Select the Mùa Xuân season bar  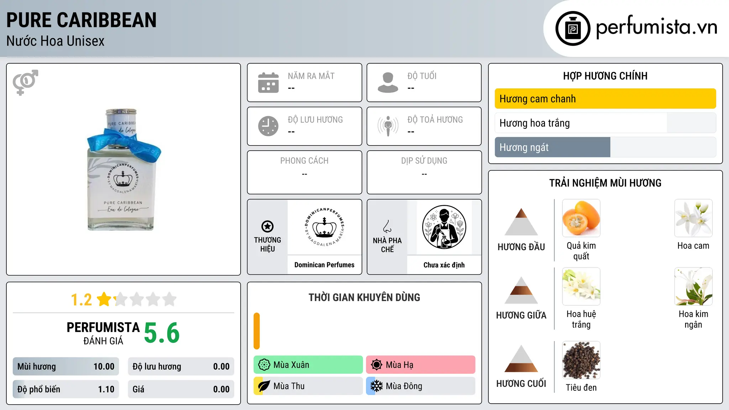[308, 365]
